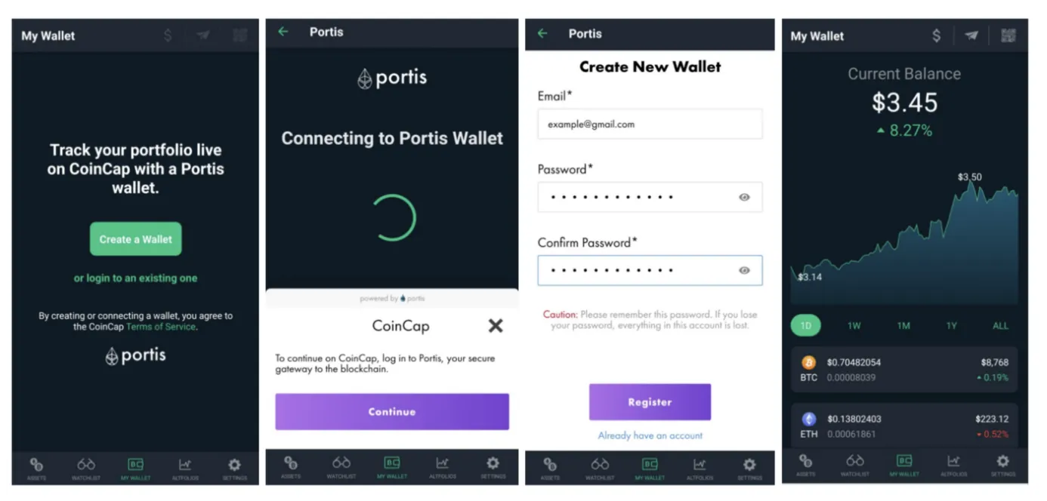1047x501 pixels.
Task: Go back using the arrow on the Create New Wallet screen
Action: 542,33
